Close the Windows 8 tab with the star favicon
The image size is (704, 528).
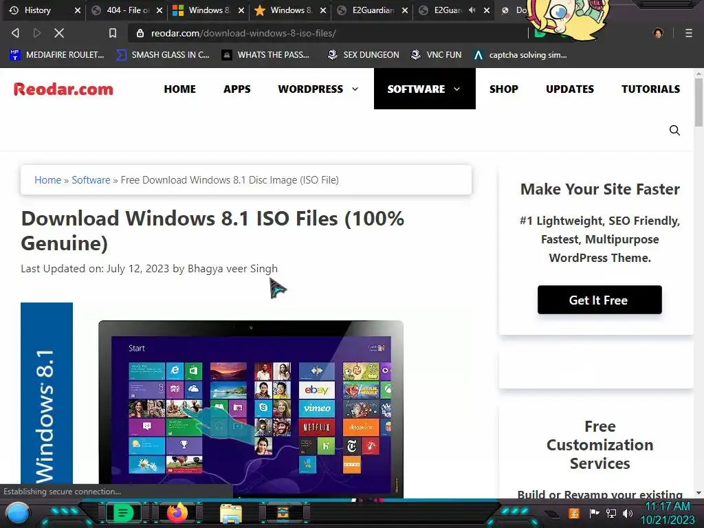(323, 10)
